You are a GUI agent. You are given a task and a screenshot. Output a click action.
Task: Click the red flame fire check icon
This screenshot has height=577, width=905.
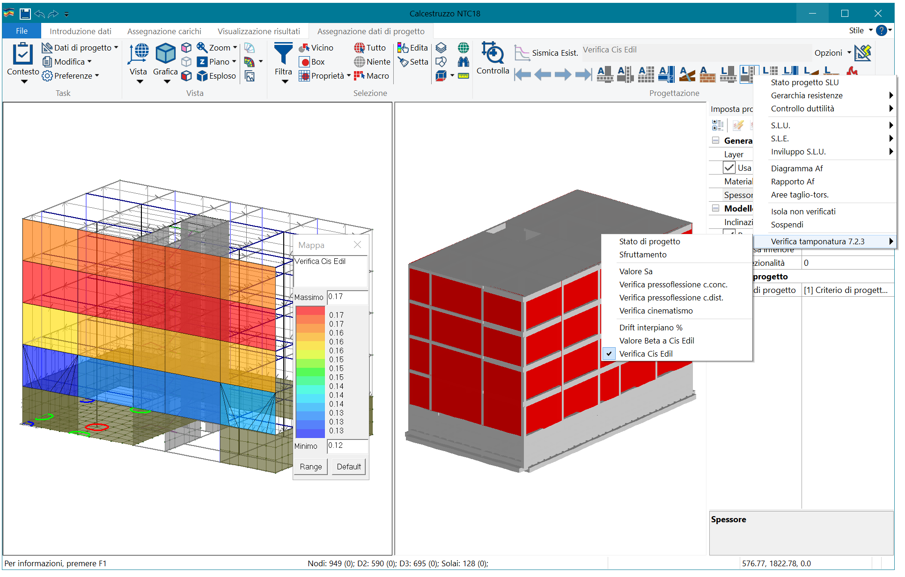[852, 71]
